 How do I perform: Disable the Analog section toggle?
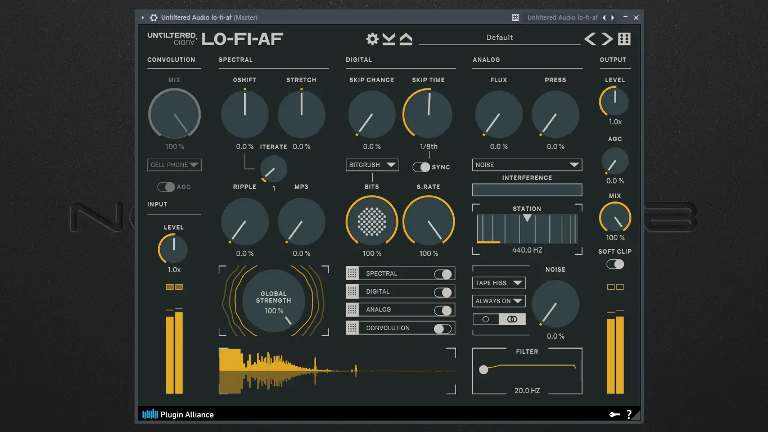coord(442,310)
